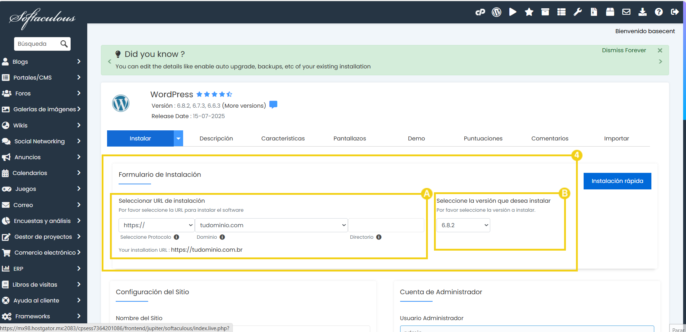Click the Dismiss Forever link

tap(624, 50)
